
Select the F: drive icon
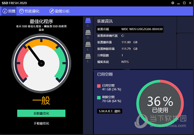pyautogui.click(x=88, y=56)
